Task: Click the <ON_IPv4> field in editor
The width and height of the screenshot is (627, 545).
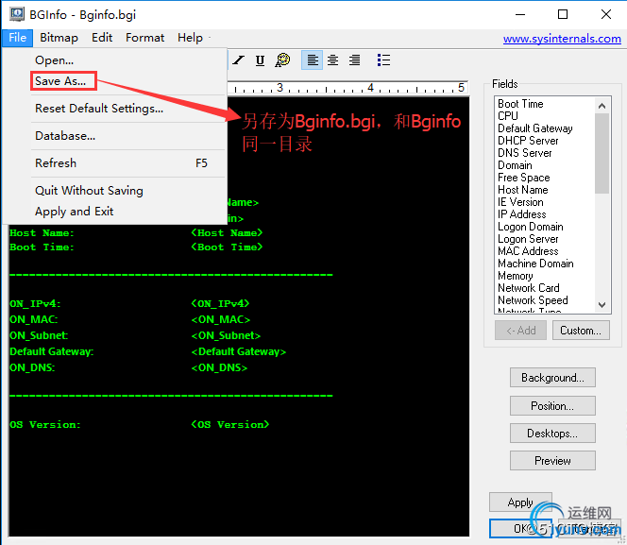Action: [x=220, y=303]
